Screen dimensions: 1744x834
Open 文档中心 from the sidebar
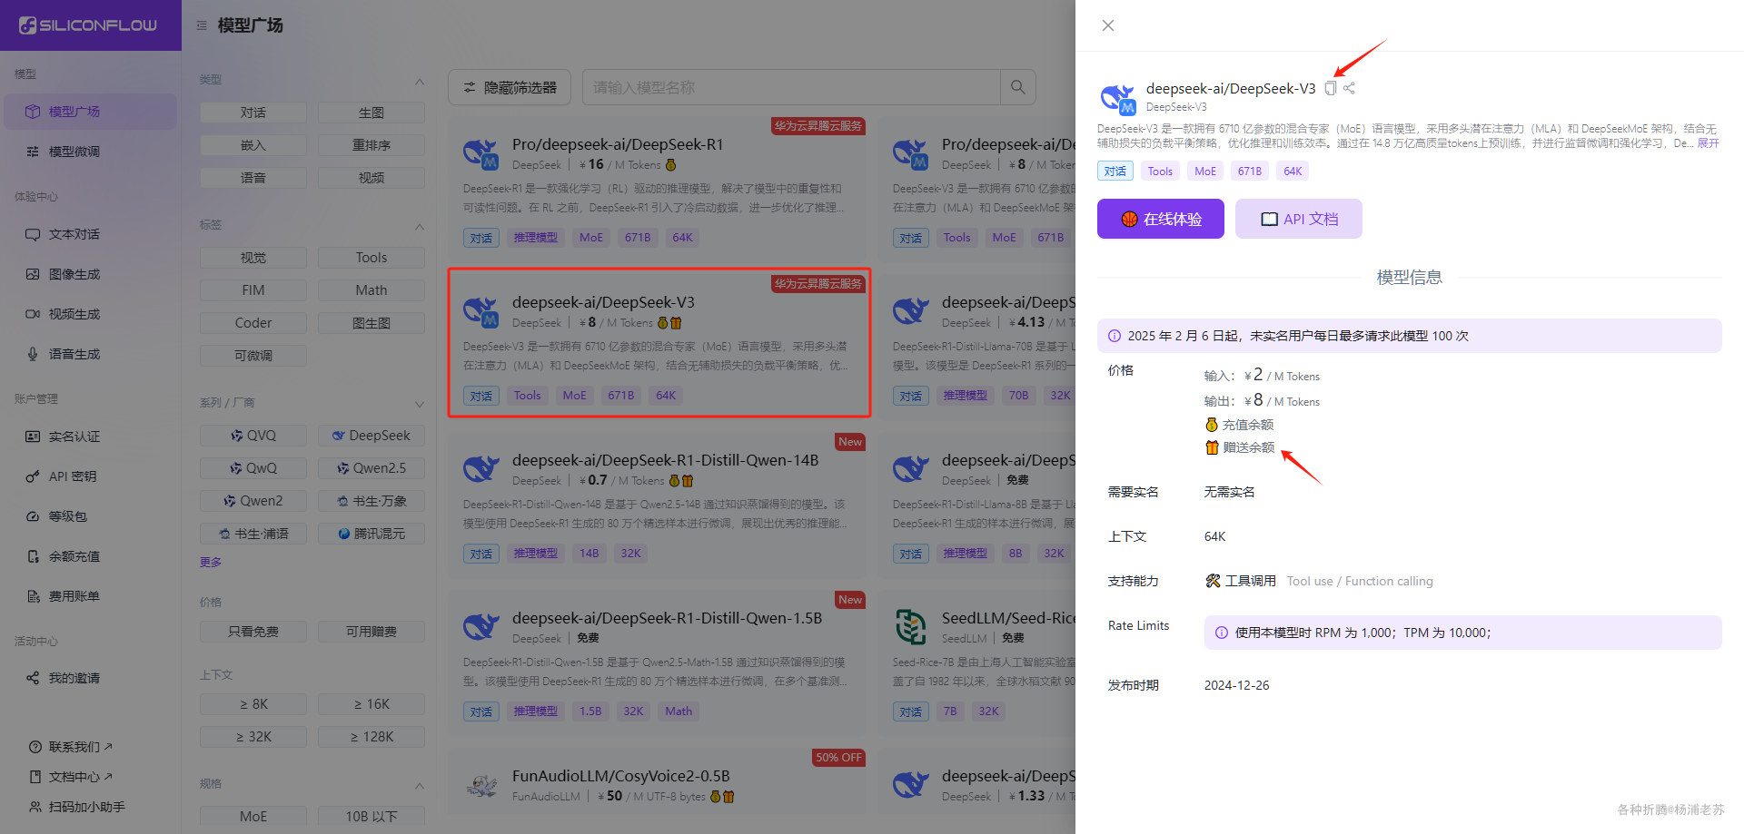(x=71, y=777)
